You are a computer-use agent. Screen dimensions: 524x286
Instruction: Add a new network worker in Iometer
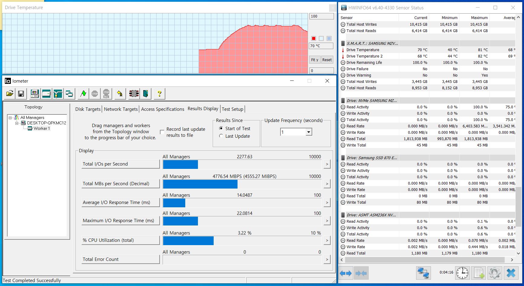(58, 94)
